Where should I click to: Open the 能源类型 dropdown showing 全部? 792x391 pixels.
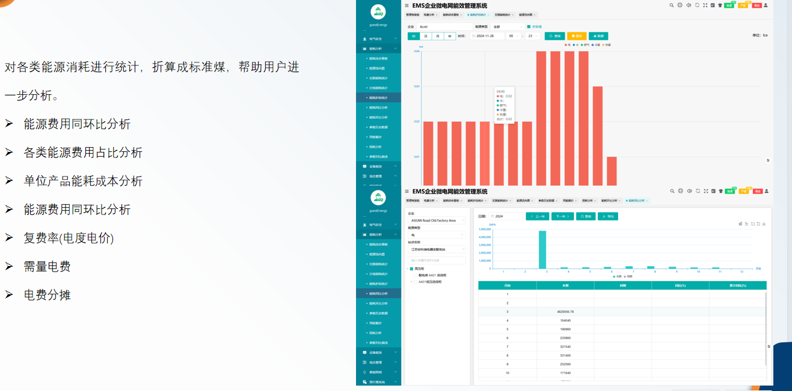click(506, 27)
